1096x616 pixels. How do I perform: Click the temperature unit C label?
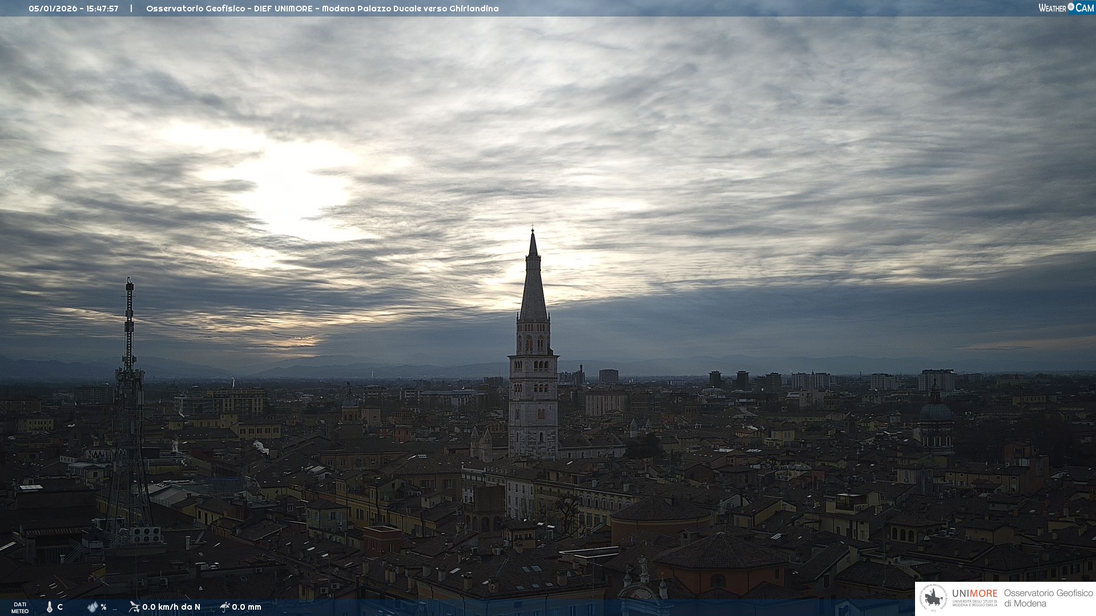click(x=60, y=607)
